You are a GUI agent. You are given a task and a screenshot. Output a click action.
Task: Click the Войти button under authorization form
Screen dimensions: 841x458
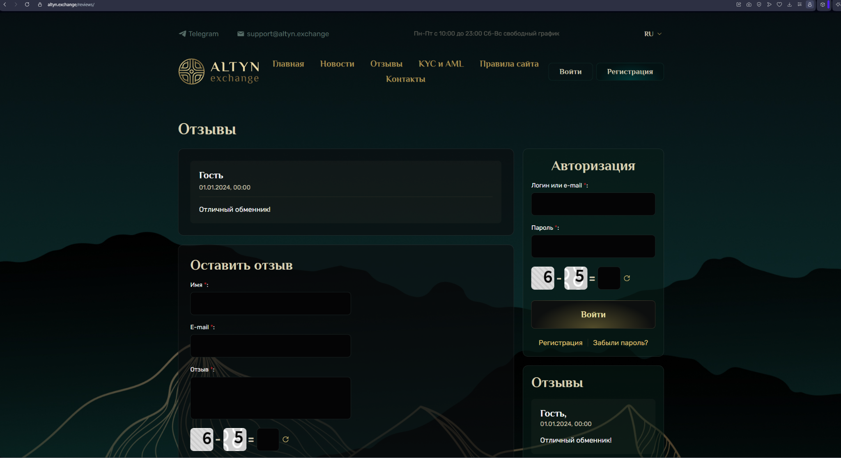point(593,314)
